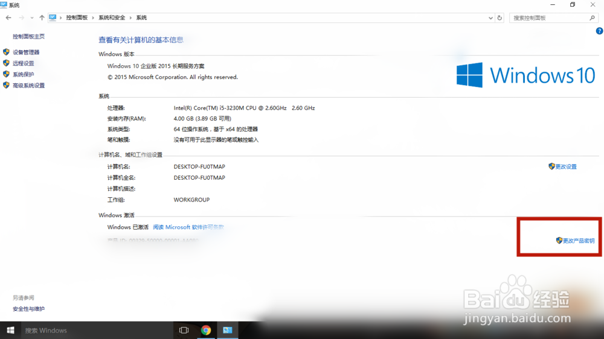The height and width of the screenshot is (339, 604).
Task: Open 控制面板主页 link
Action: click(28, 37)
